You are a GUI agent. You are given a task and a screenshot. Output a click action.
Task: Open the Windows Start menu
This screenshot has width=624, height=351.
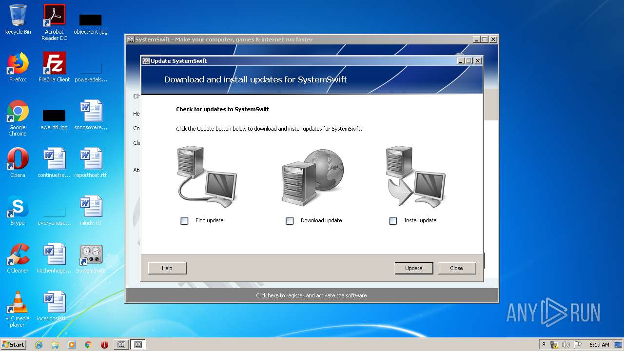click(x=14, y=344)
